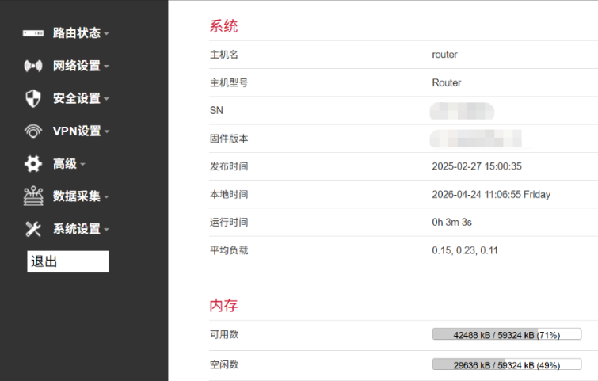The width and height of the screenshot is (598, 381).
Task: Click the 空闲数 memory progress bar
Action: point(506,364)
